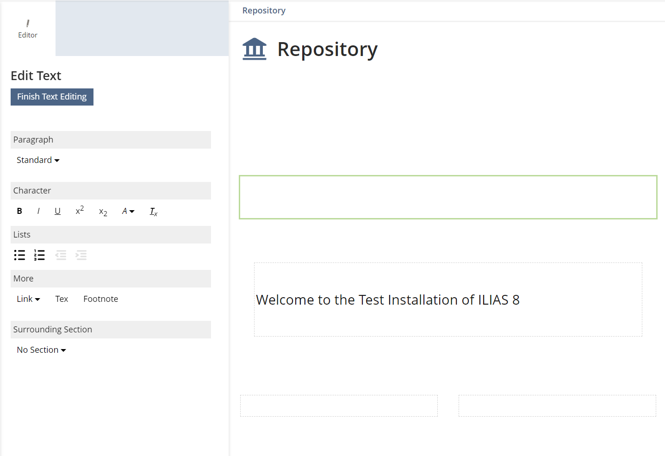Screen dimensions: 665x456
Task: Click Finish Text Editing button
Action: pos(52,97)
